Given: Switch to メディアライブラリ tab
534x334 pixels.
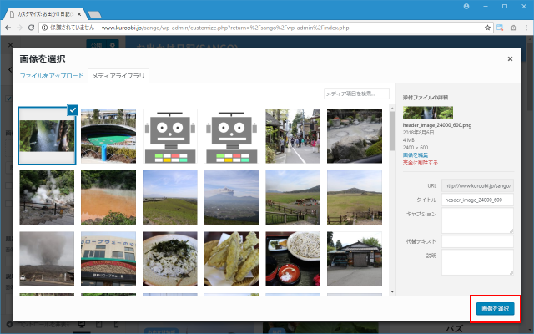Looking at the screenshot, I should (x=118, y=76).
